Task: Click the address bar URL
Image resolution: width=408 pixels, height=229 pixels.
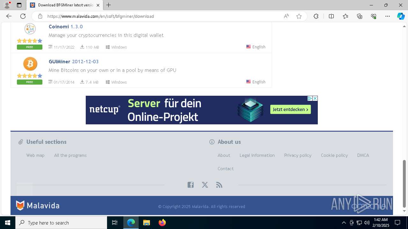Action: tap(101, 16)
